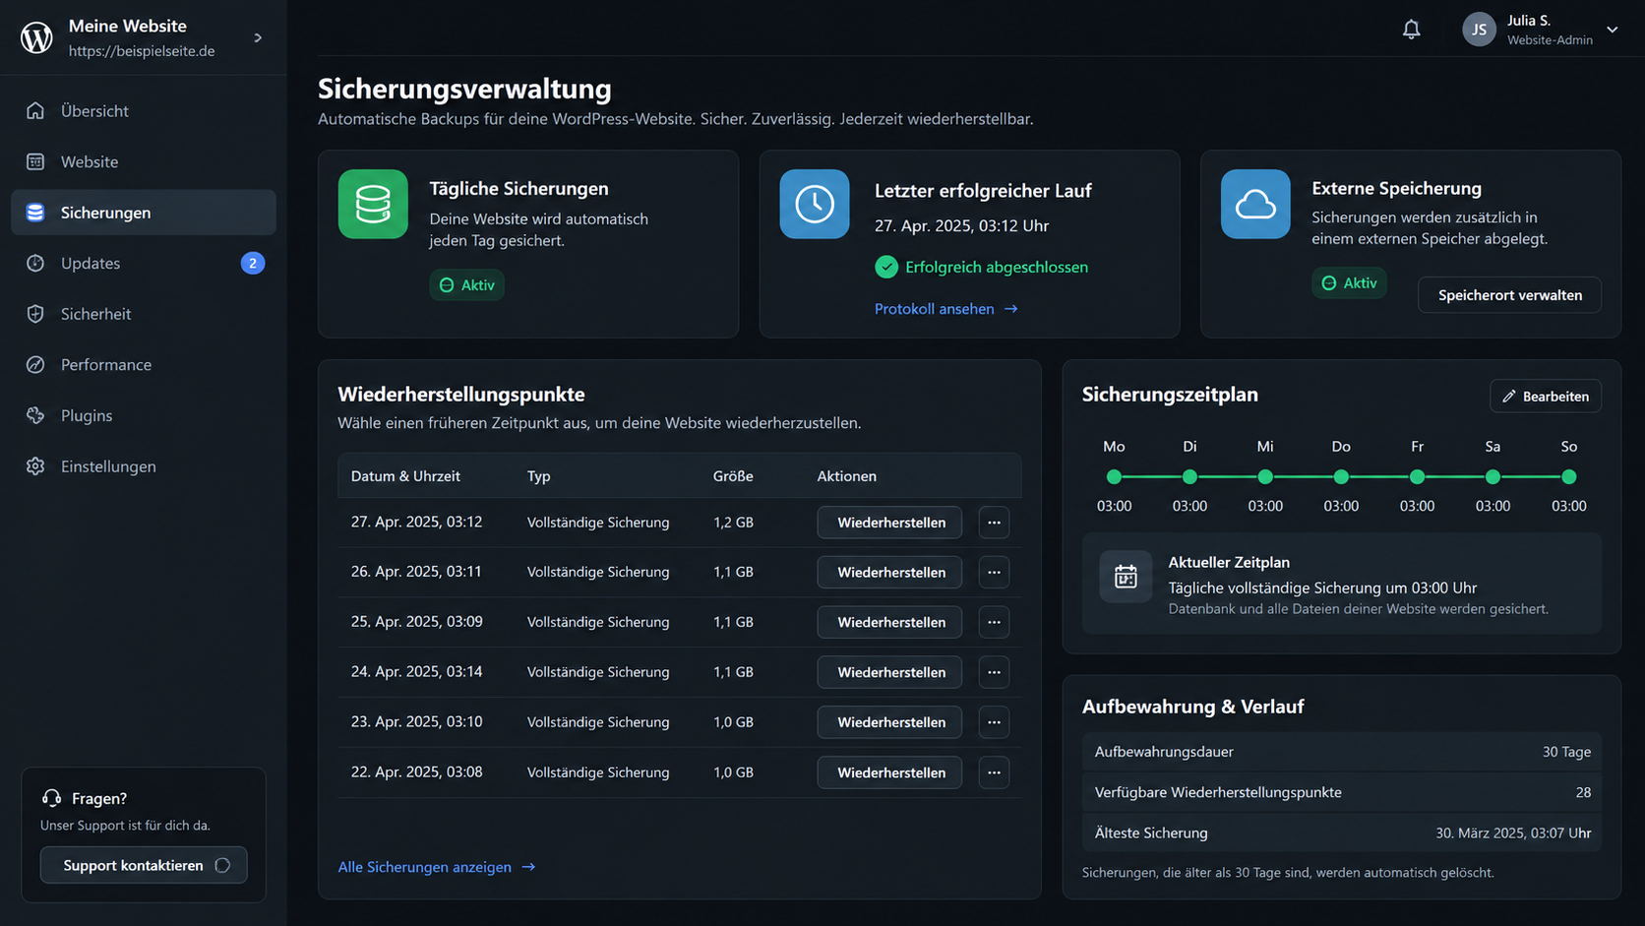Open the Website sidebar section
The image size is (1645, 926).
click(144, 161)
